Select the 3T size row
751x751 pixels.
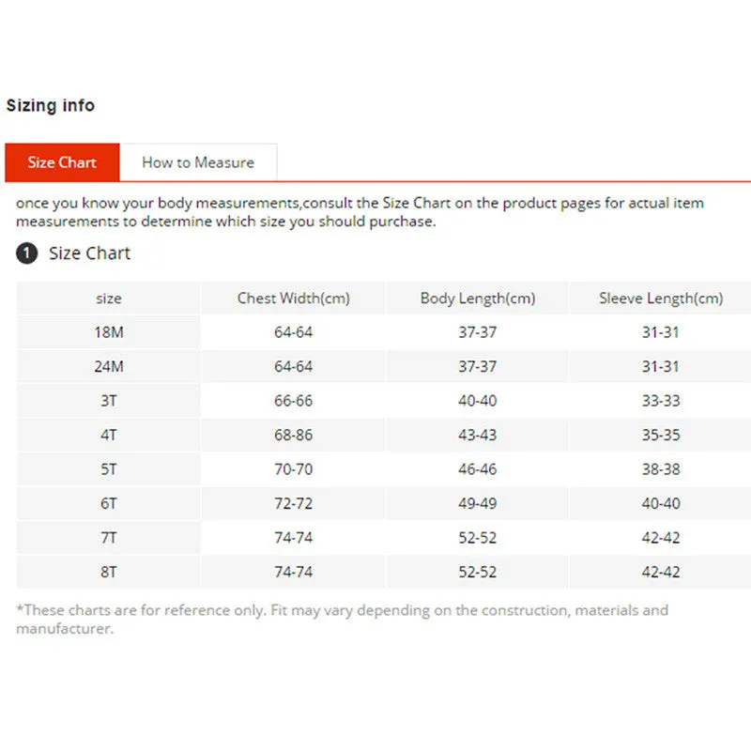384,401
